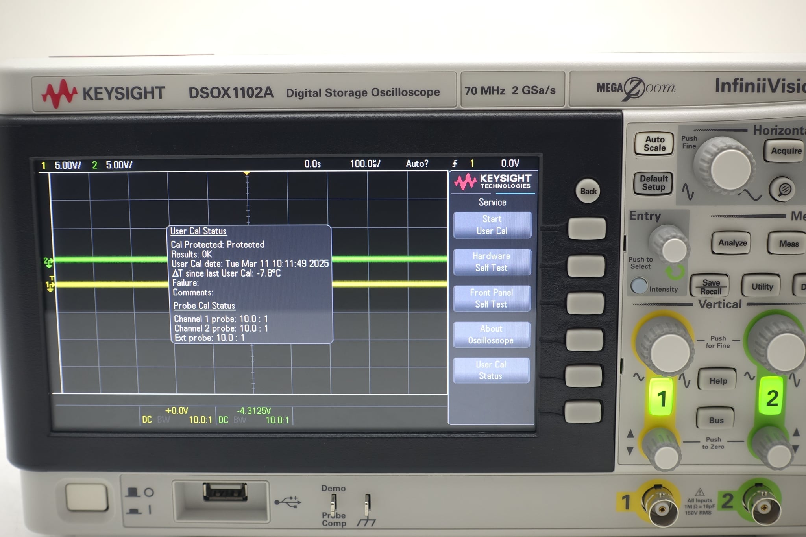The width and height of the screenshot is (806, 537).
Task: Tap the User Cal date line
Action: (x=250, y=264)
